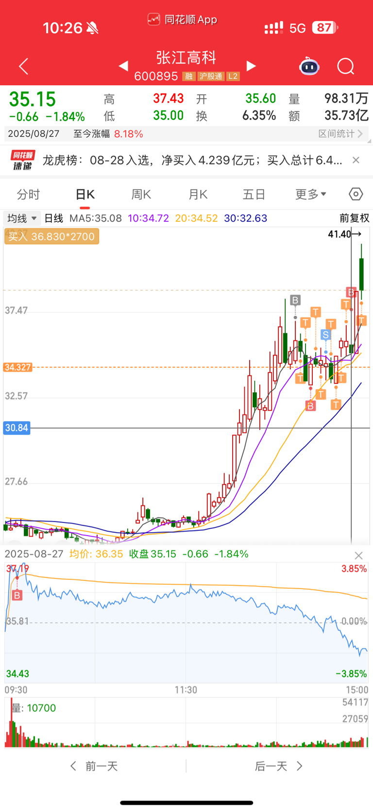Tap the 换 turnover 6.35% value
Screen dimensions: 373x812
[259, 116]
